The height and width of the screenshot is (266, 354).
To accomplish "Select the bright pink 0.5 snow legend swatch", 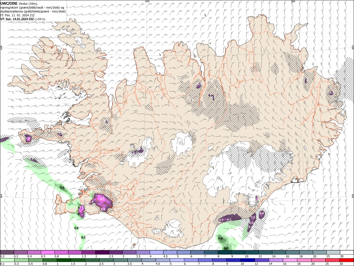I will [48, 252].
